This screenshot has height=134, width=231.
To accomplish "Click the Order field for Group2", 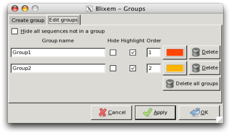I will [x=153, y=68].
